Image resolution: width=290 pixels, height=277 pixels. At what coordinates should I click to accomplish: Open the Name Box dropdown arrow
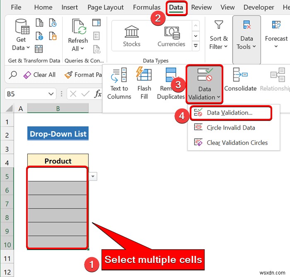pyautogui.click(x=51, y=94)
